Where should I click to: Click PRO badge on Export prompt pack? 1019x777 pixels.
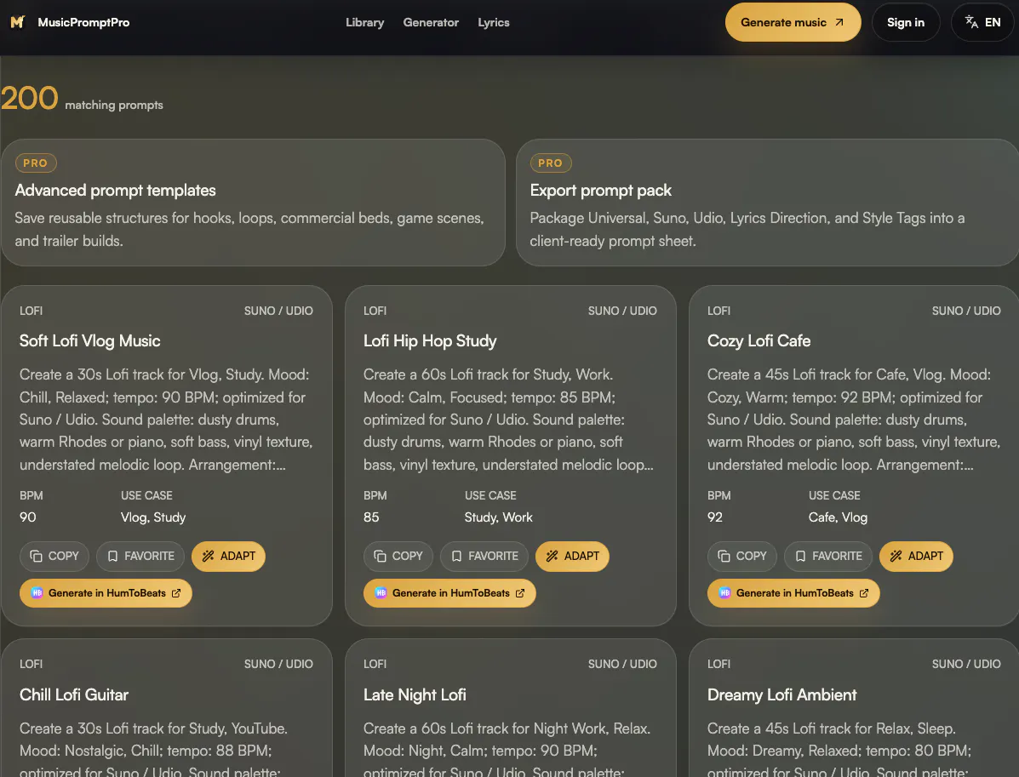(551, 163)
